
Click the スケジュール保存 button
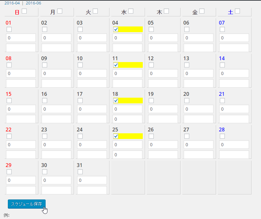coord(27,204)
